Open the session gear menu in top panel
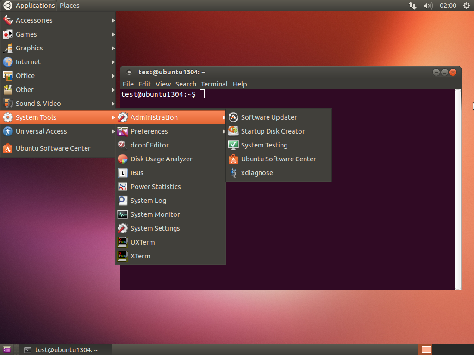This screenshot has height=355, width=474. [467, 6]
